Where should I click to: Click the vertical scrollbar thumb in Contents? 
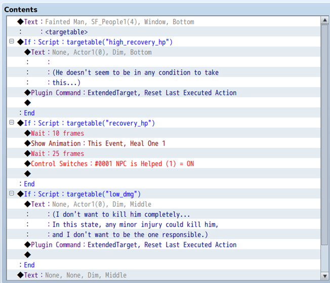(325, 135)
